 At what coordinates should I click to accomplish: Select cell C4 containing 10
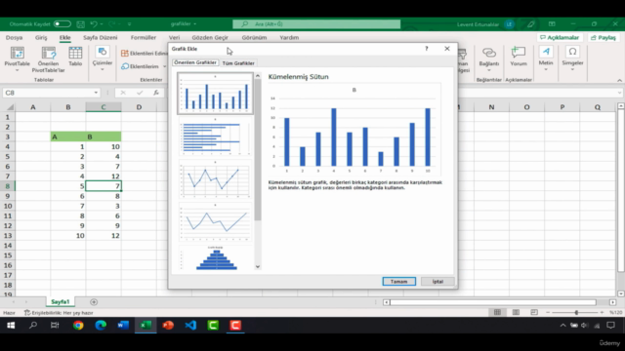tap(104, 146)
